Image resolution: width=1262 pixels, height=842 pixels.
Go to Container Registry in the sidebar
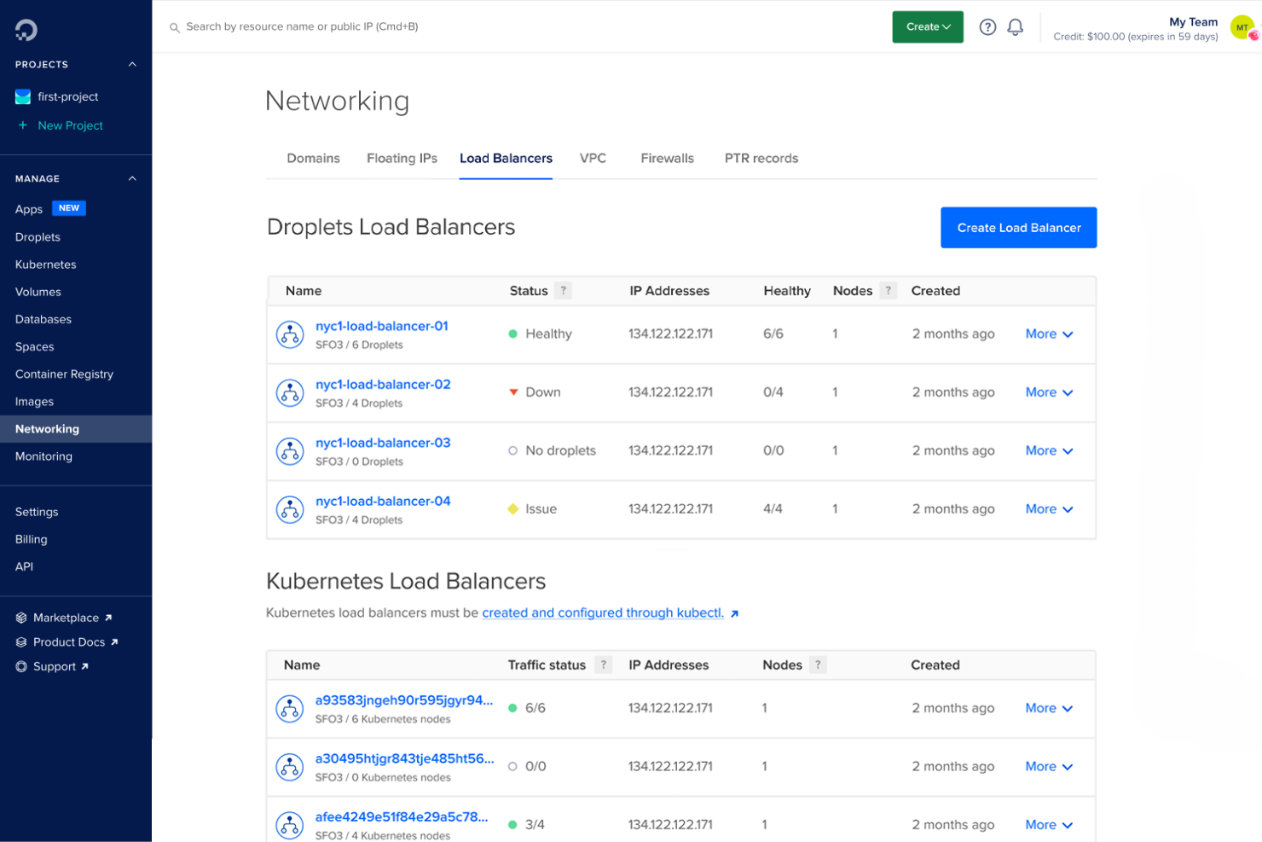tap(64, 375)
